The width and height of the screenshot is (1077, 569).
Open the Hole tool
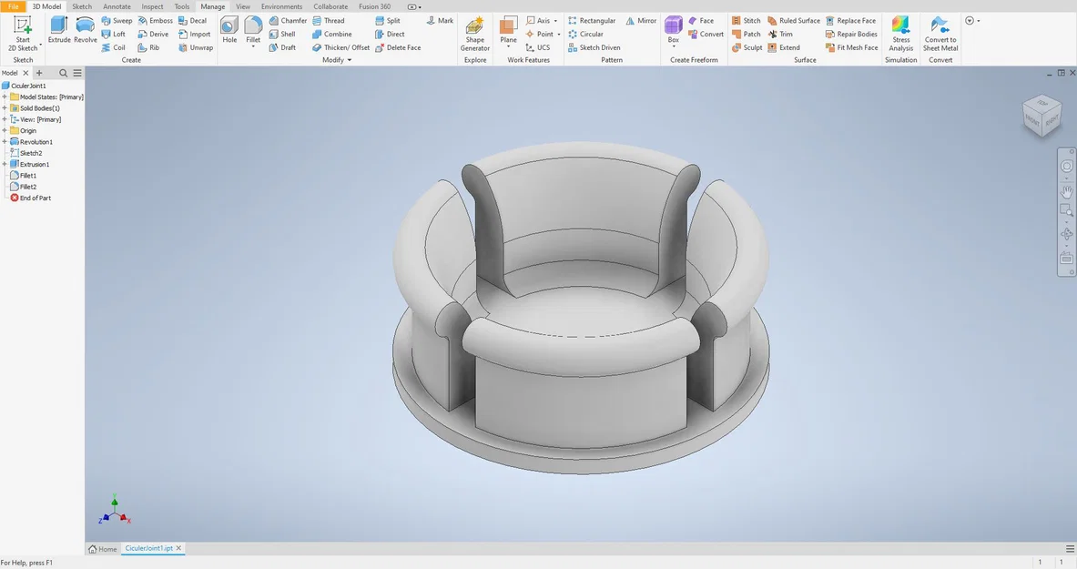point(229,29)
